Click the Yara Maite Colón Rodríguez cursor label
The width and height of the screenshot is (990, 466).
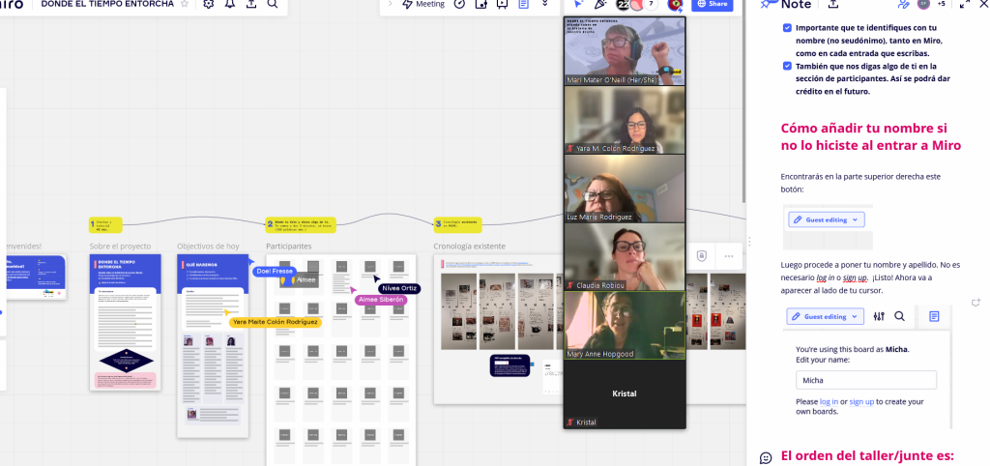[276, 322]
